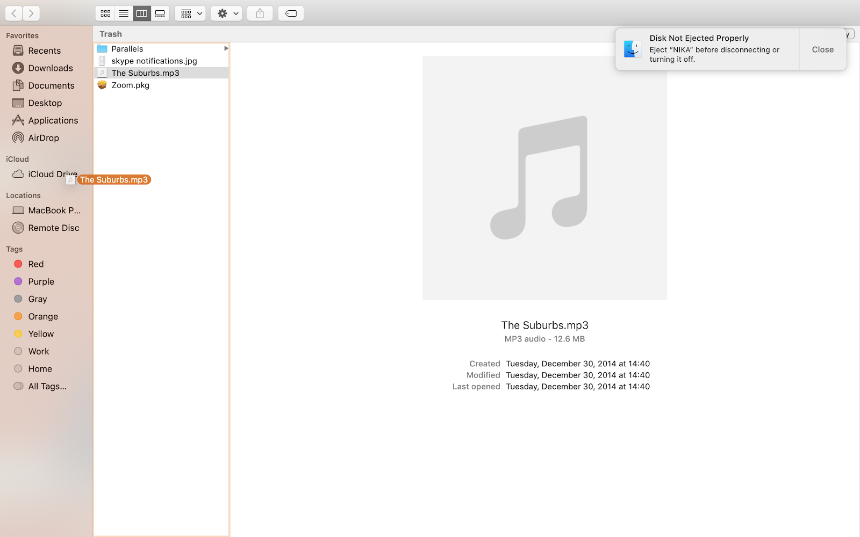Image resolution: width=860 pixels, height=537 pixels.
Task: Click the Documents page icon
Action: pos(18,85)
